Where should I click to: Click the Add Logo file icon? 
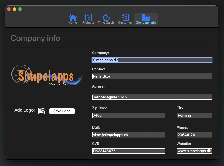click(x=41, y=111)
